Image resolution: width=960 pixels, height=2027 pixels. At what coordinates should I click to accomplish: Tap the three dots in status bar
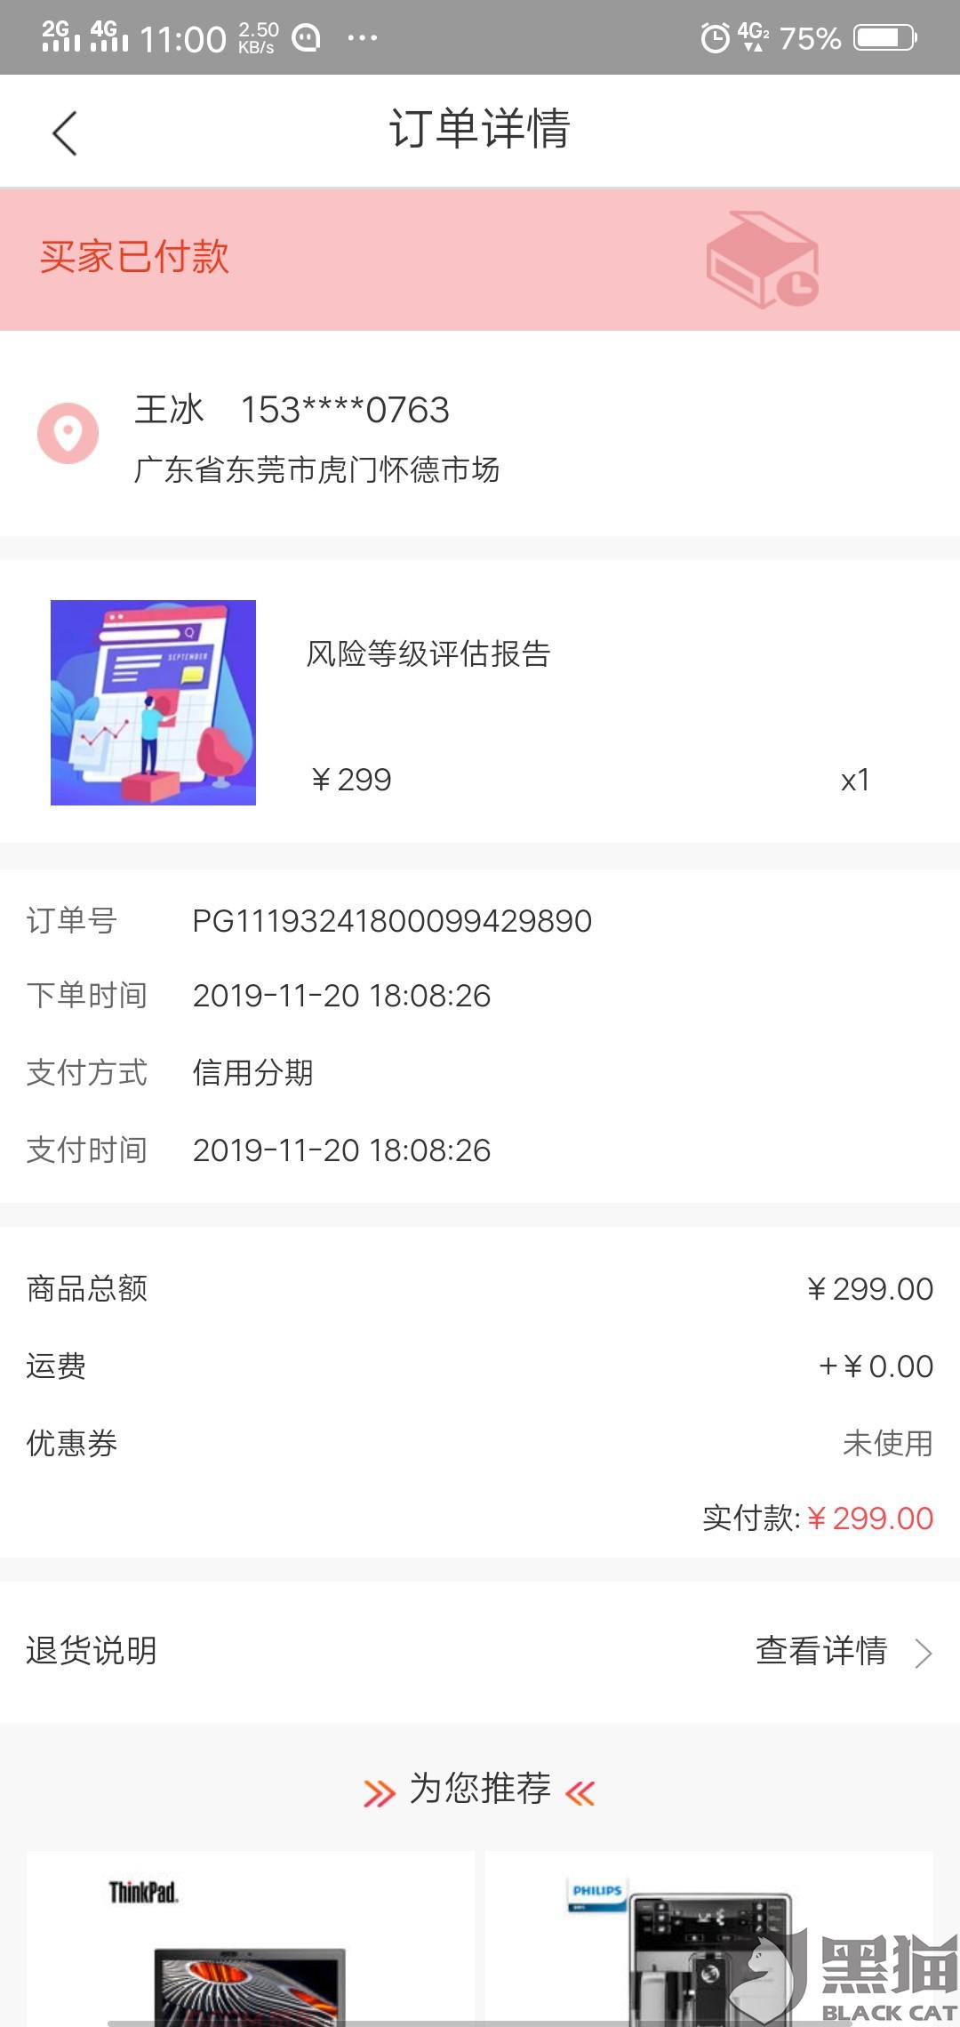tap(362, 38)
